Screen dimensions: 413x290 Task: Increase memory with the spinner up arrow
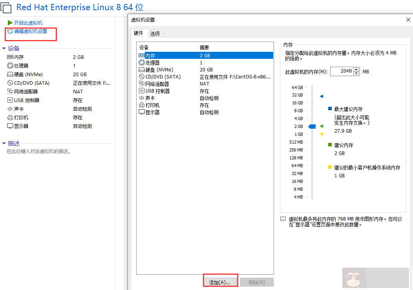356,69
